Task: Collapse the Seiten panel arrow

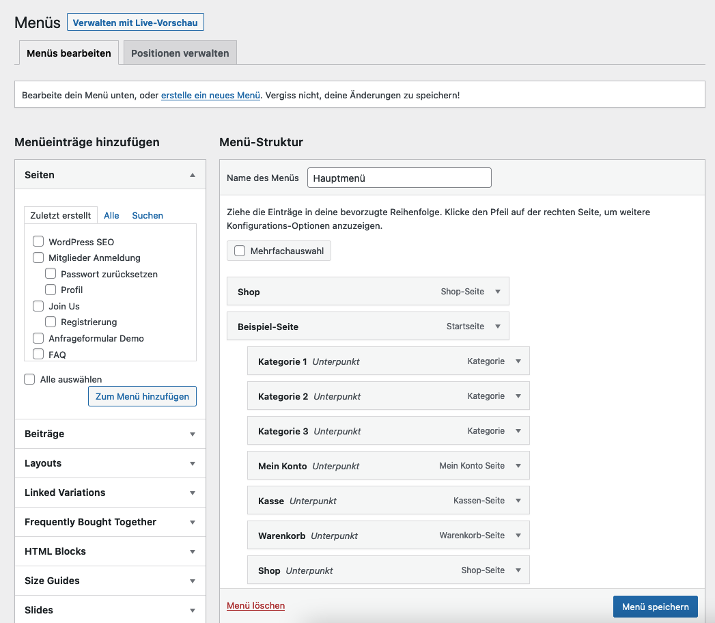Action: [193, 176]
